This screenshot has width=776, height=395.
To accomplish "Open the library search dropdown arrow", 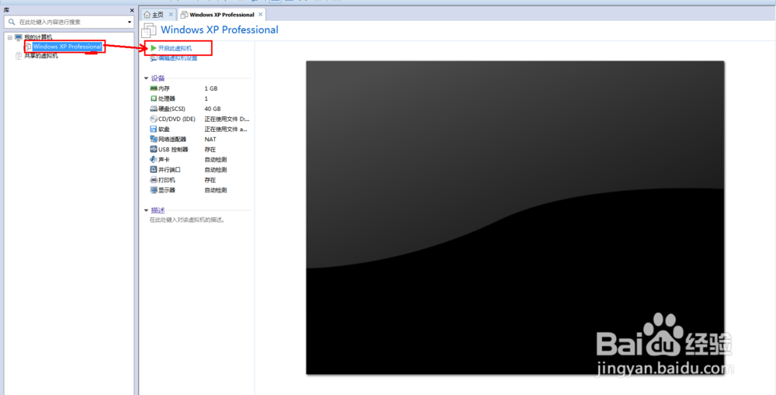I will click(130, 22).
